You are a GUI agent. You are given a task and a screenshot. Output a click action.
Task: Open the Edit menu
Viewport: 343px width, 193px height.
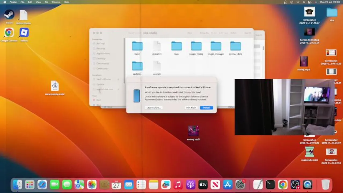click(x=30, y=2)
